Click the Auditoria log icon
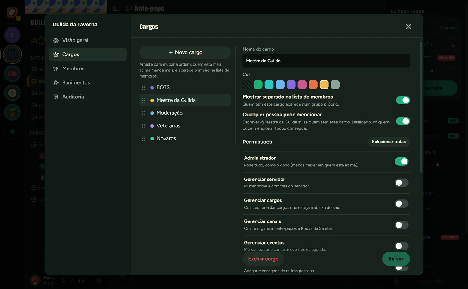Image resolution: width=468 pixels, height=289 pixels. coord(56,97)
